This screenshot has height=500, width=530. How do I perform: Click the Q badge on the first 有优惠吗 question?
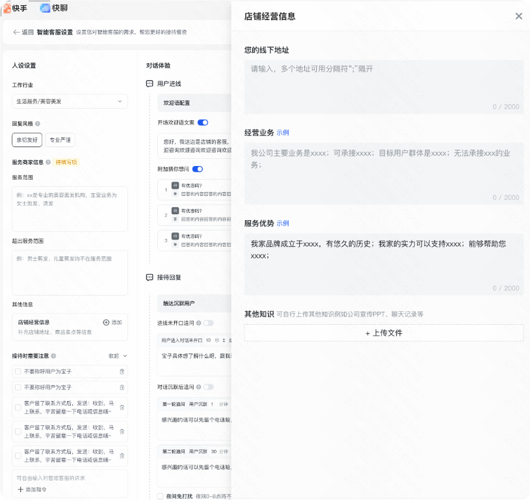click(x=176, y=186)
